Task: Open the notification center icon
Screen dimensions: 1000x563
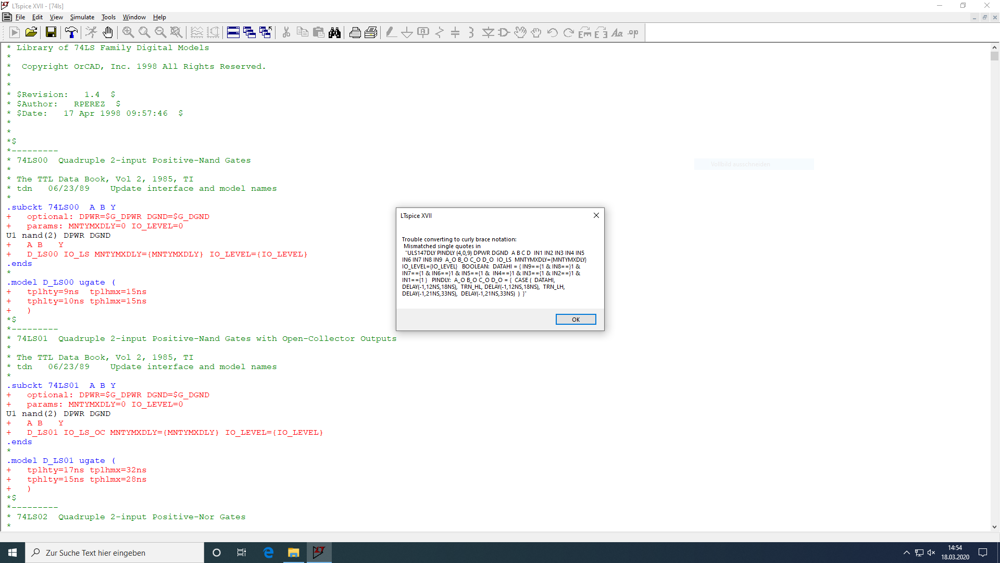Action: pyautogui.click(x=983, y=553)
